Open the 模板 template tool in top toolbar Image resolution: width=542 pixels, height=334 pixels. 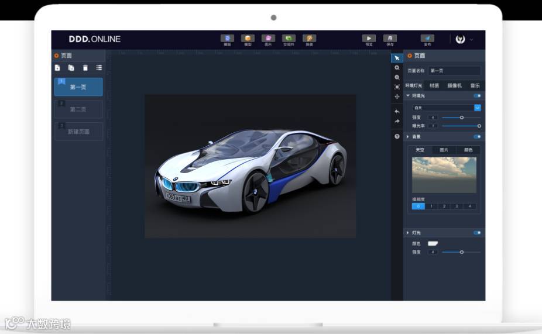[227, 40]
